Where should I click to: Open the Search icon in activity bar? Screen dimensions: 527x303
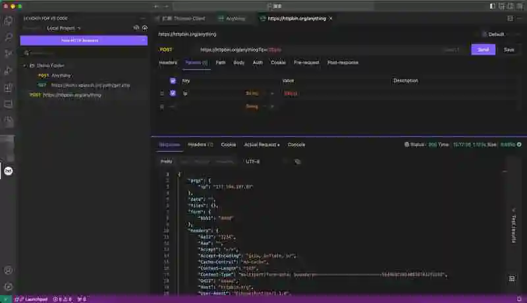9,38
